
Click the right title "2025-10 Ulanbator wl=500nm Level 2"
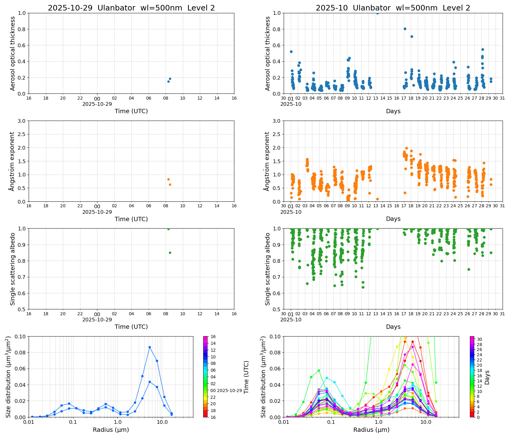coord(393,8)
